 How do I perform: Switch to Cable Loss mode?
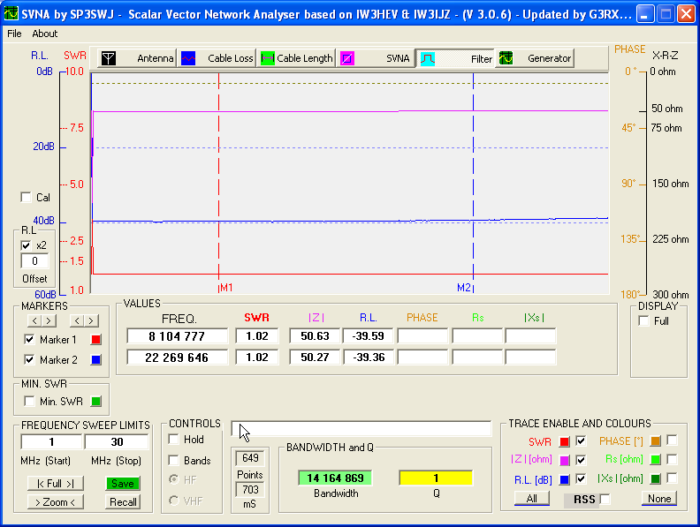click(x=188, y=58)
